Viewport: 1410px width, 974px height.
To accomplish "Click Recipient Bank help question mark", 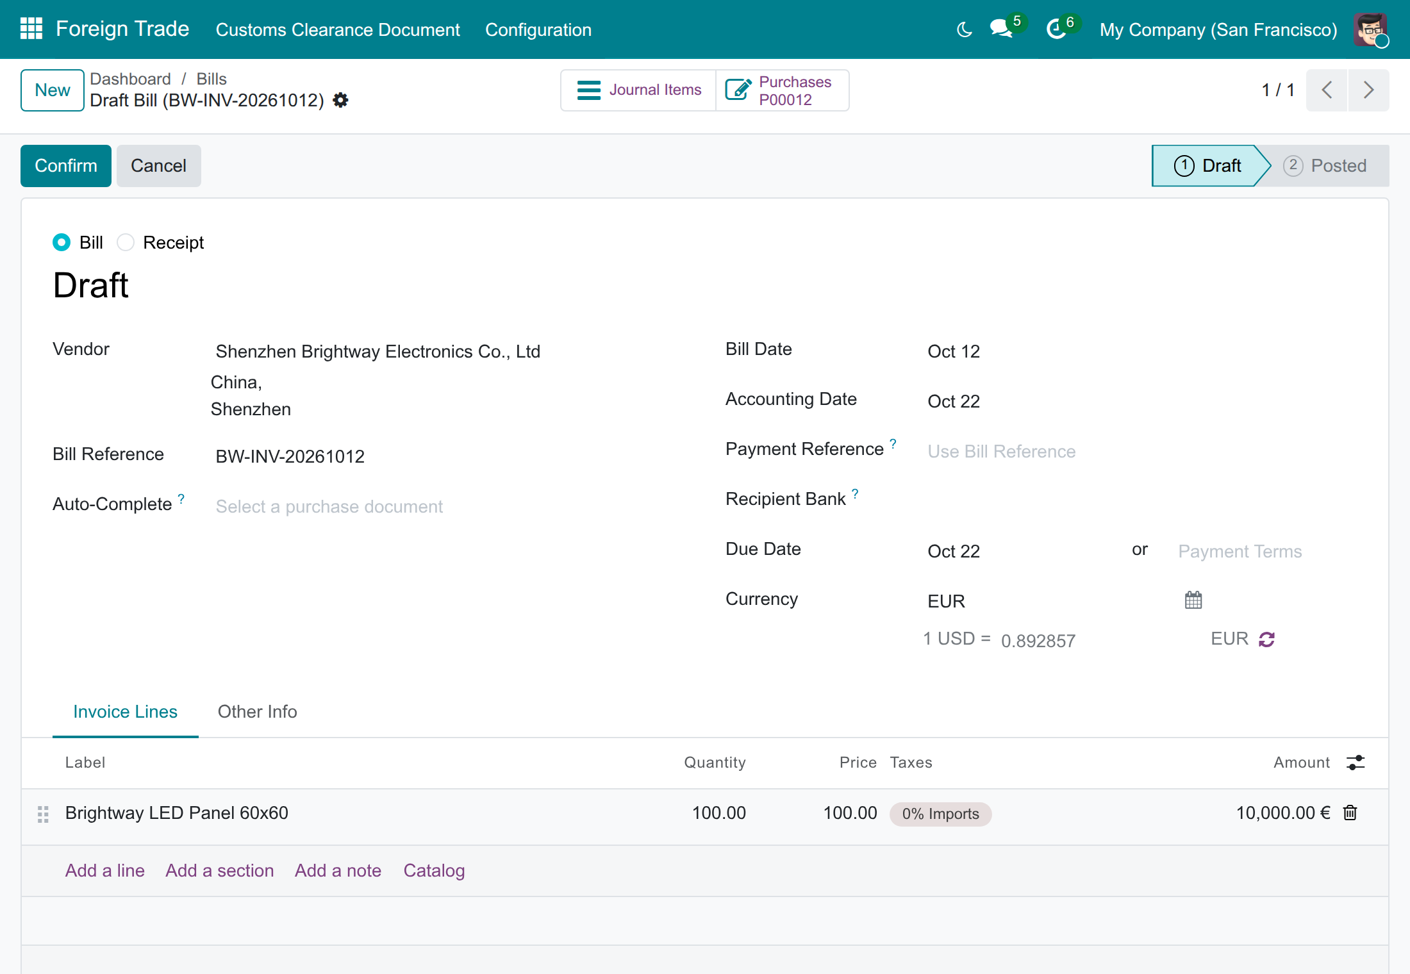I will (855, 493).
